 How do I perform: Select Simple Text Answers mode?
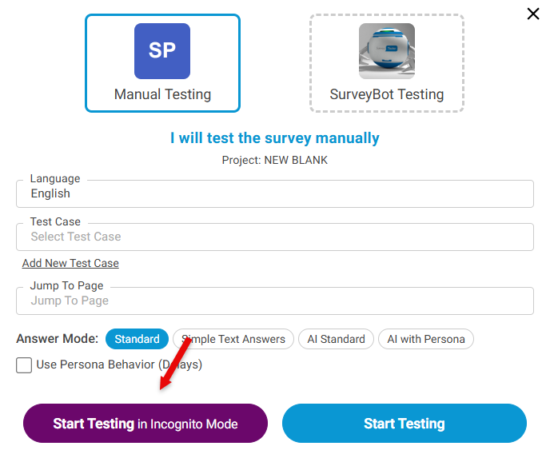(233, 339)
